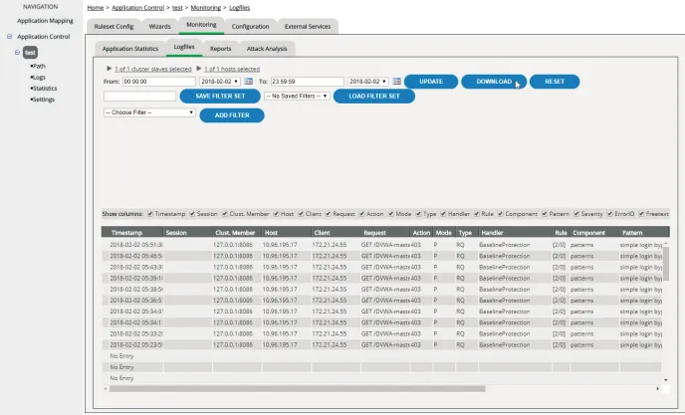Toggle the Freetext column checkbox
Screen dimensions: 685x415
(x=641, y=214)
